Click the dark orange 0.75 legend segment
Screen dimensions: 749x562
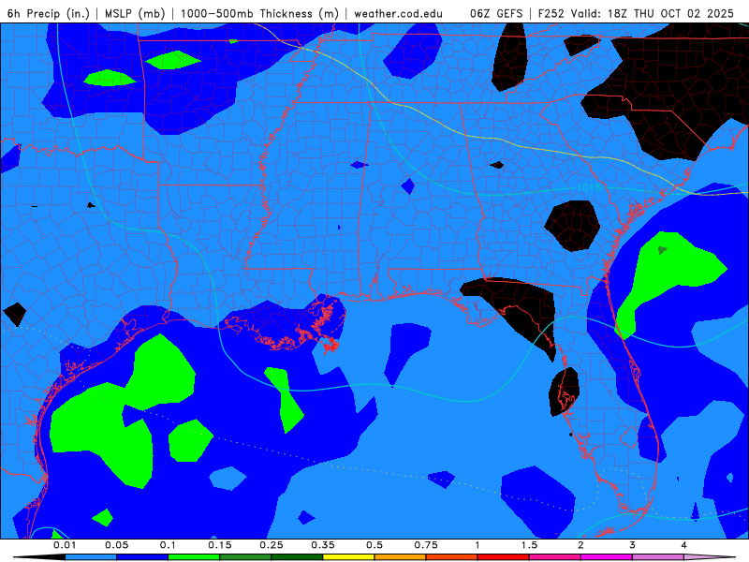(452, 557)
